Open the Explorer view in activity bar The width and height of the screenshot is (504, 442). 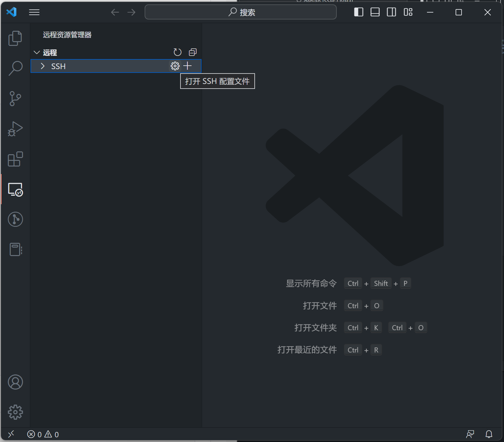(x=15, y=38)
